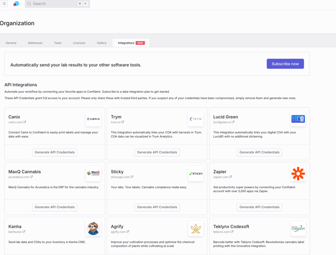
Task: Select the Integrations tab
Action: tap(131, 43)
